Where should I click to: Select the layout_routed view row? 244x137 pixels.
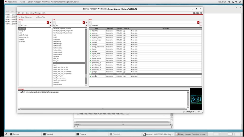pyautogui.click(x=145, y=58)
